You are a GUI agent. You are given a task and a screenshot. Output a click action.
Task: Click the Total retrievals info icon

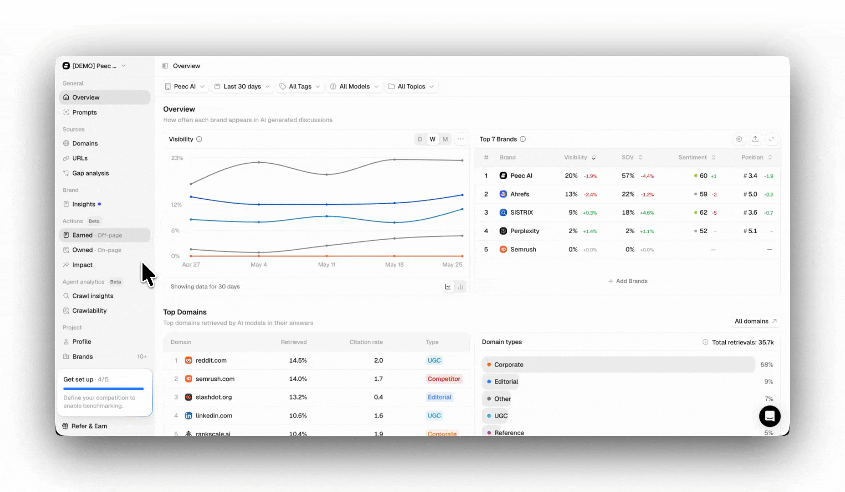tap(705, 342)
